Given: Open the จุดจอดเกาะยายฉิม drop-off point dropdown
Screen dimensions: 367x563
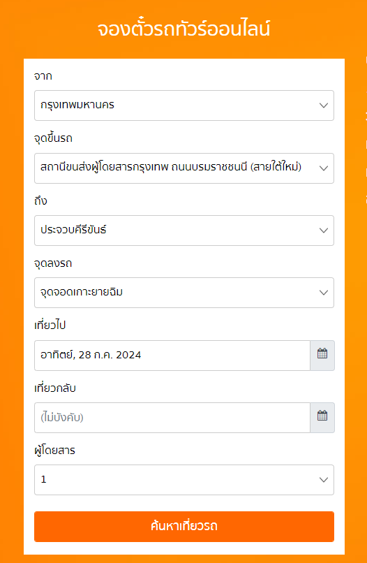Looking at the screenshot, I should click(184, 293).
